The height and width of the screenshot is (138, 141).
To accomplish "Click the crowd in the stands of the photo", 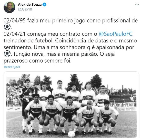I will (x=13, y=96).
